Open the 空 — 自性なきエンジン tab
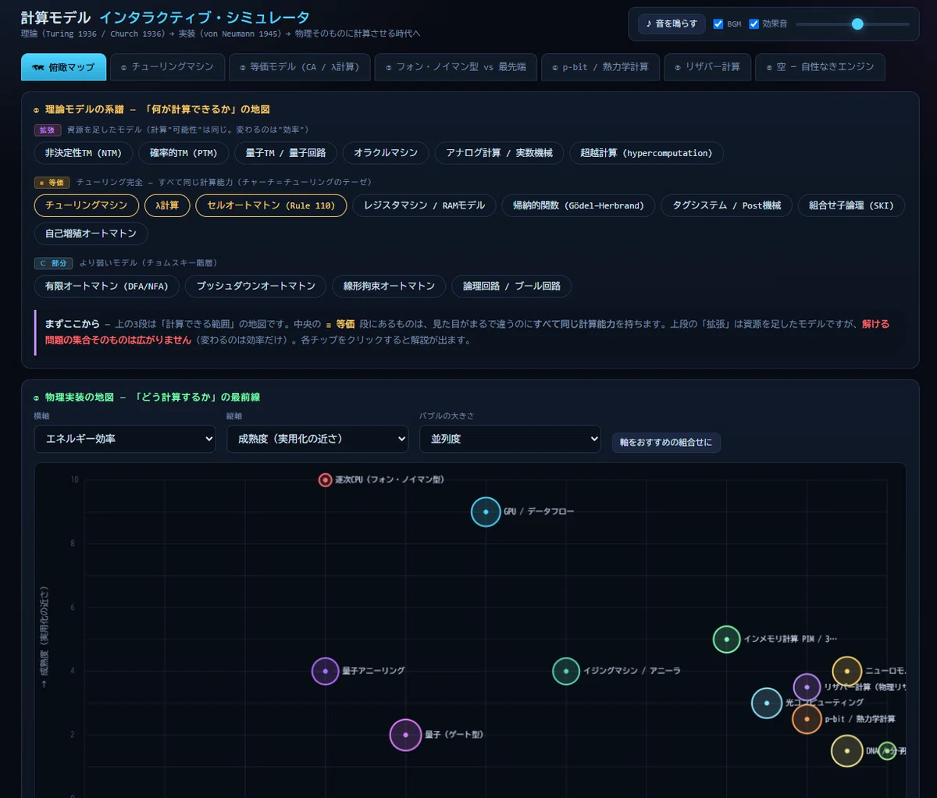This screenshot has height=798, width=937. point(820,67)
